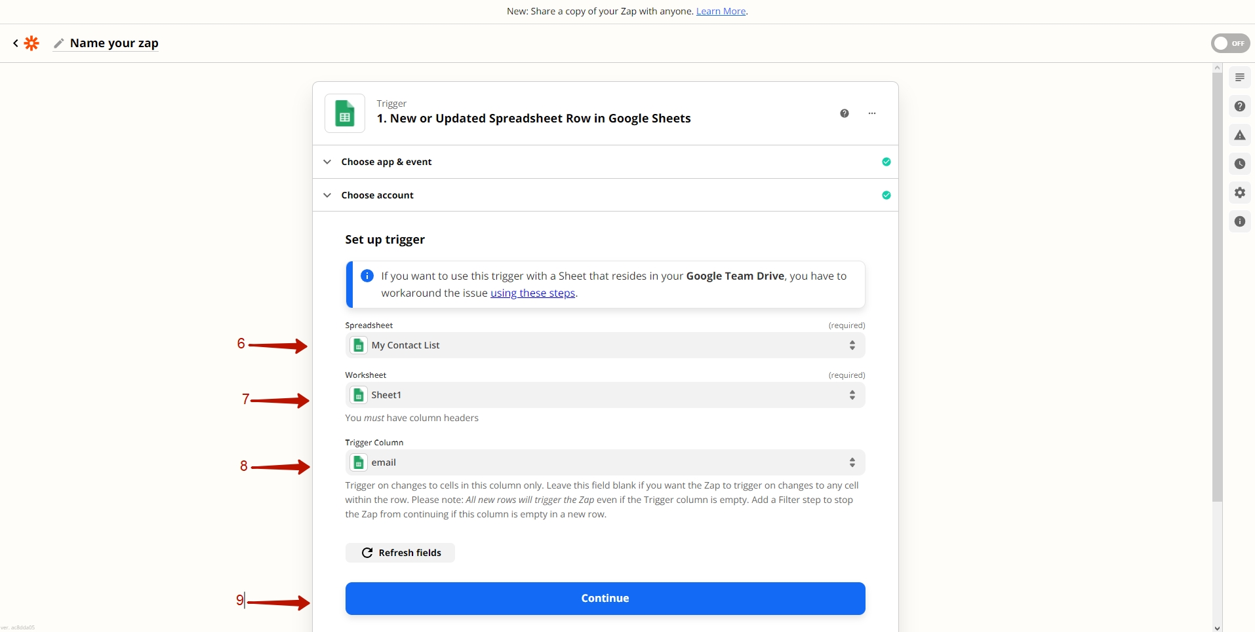Click the Refresh fields button
The image size is (1255, 632).
(400, 553)
